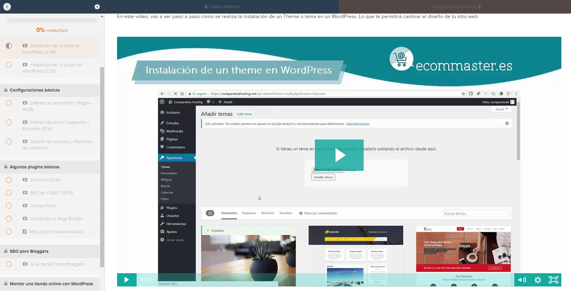Toggle completion circle for Diferencias entre Categorías y Etiquetas
This screenshot has height=291, width=571.
tap(9, 122)
